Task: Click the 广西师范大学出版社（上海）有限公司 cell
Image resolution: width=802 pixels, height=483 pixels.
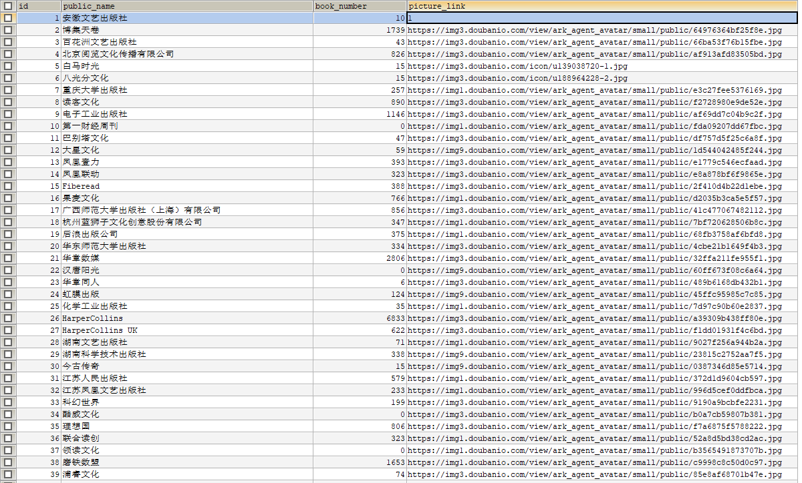Action: pyautogui.click(x=187, y=210)
